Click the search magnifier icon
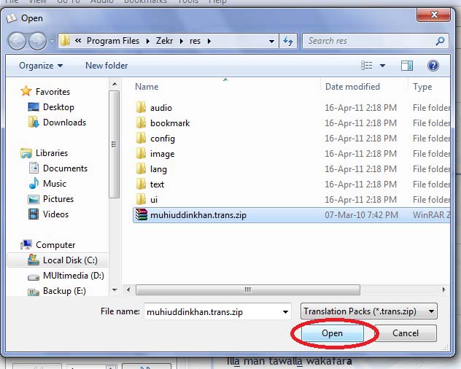 440,41
